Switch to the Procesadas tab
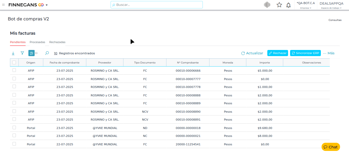The image size is (349, 155). (x=37, y=42)
